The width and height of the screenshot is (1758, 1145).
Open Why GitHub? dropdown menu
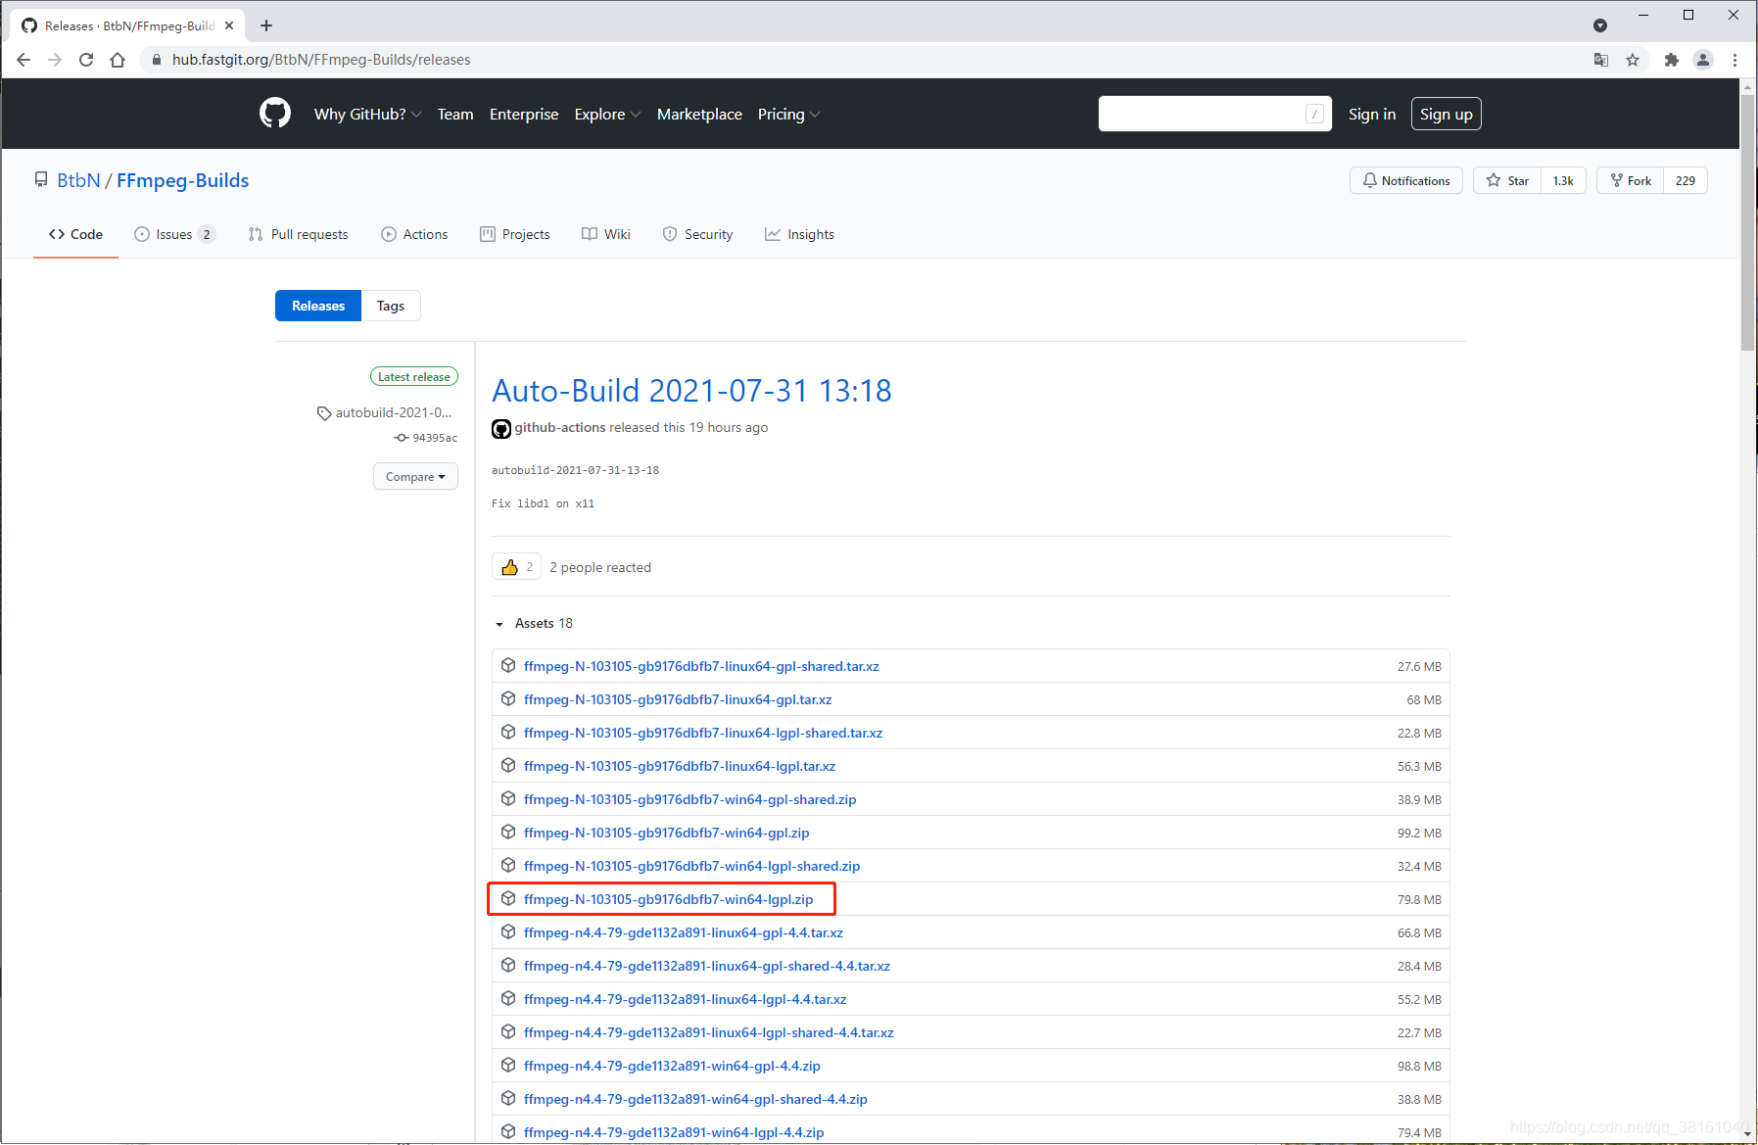tap(367, 114)
